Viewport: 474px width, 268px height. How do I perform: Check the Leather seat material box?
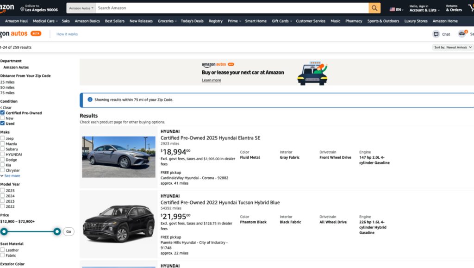(x=2, y=250)
